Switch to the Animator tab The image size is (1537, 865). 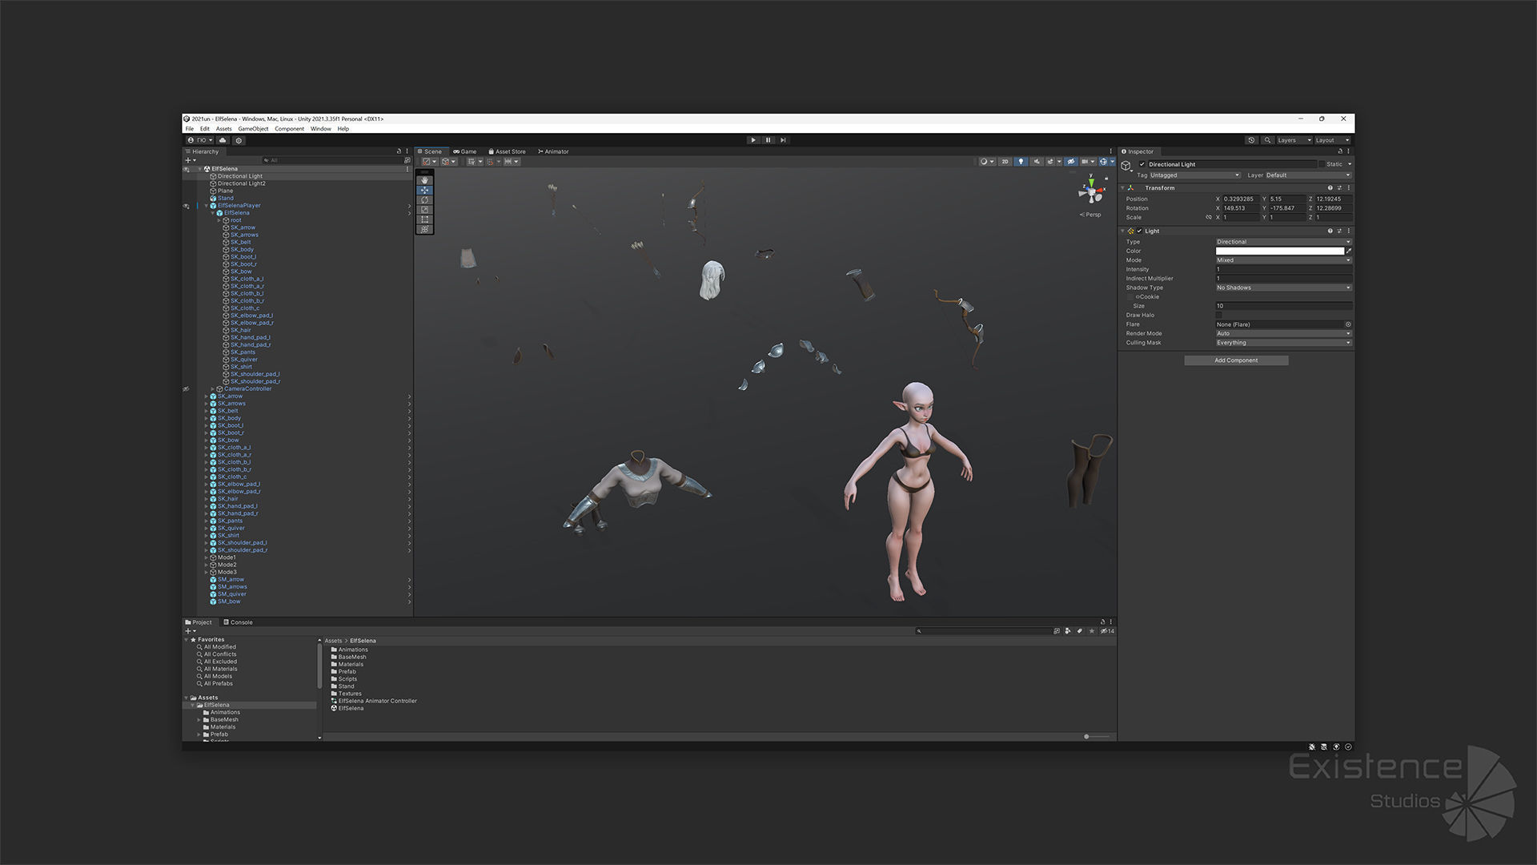(553, 151)
